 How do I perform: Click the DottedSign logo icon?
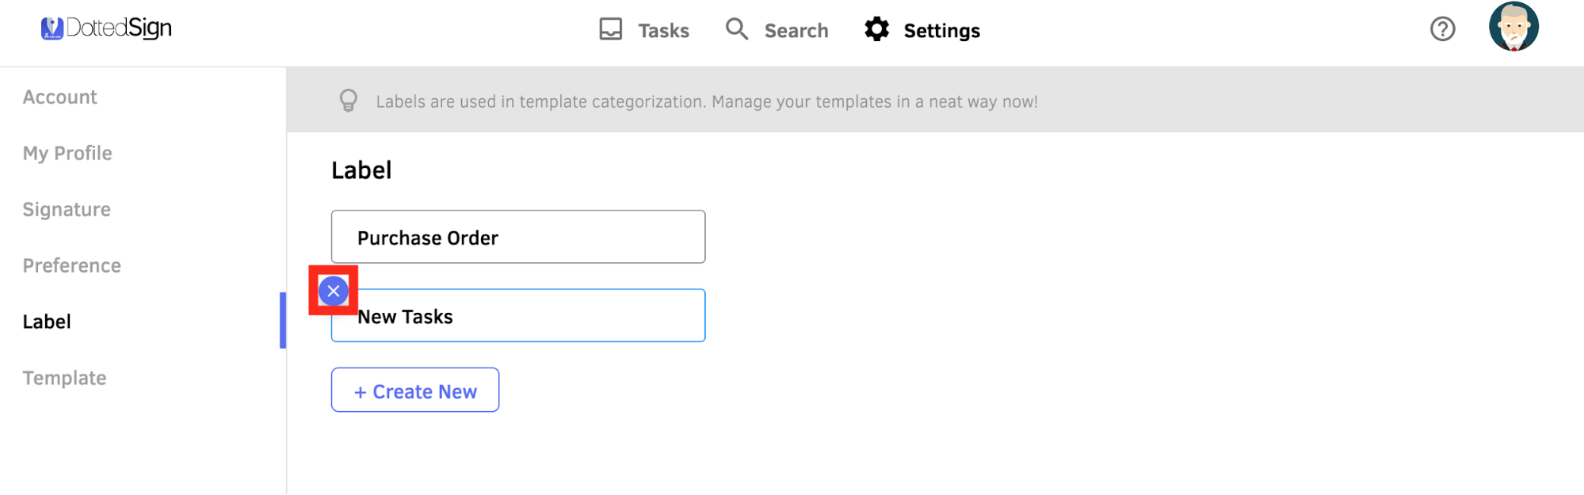tap(52, 29)
